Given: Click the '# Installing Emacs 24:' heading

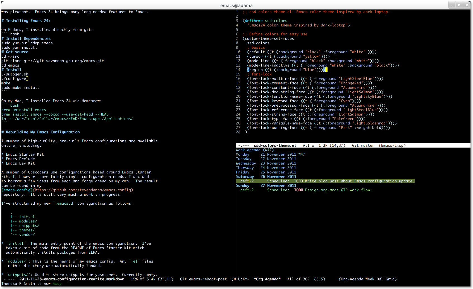Looking at the screenshot, I should (x=26, y=21).
